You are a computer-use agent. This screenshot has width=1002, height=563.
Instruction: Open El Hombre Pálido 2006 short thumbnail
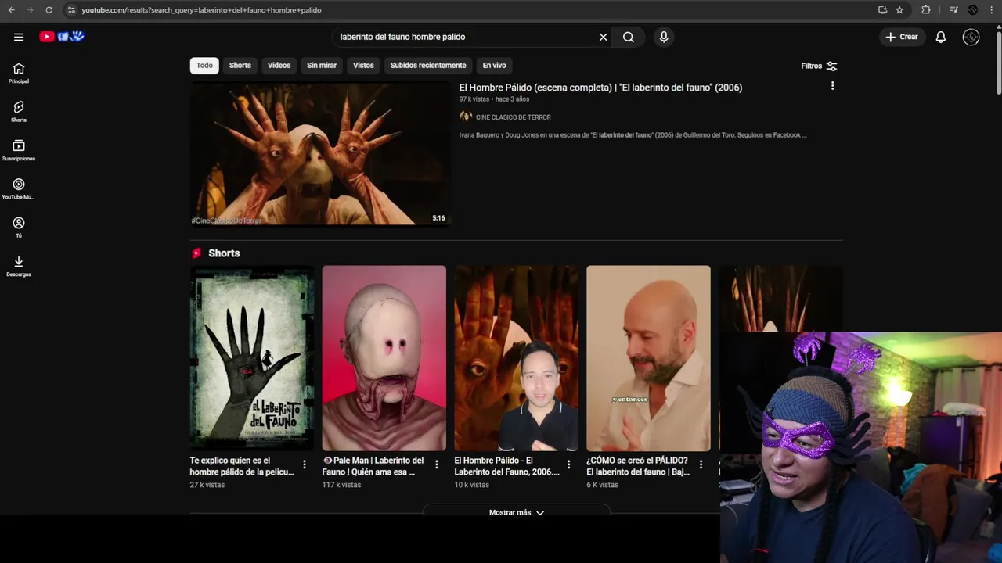click(x=517, y=358)
